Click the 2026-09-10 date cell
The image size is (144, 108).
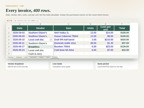pyautogui.click(x=20, y=40)
